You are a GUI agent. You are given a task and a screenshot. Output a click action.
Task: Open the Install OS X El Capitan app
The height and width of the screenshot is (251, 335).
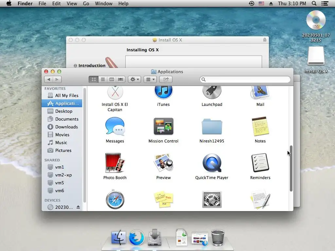coord(115,93)
